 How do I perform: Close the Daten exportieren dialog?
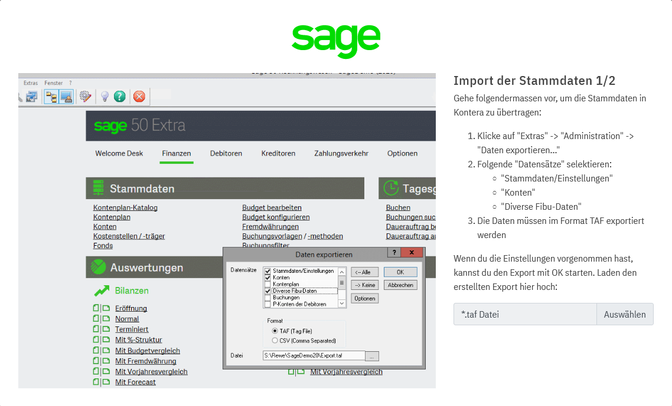412,252
